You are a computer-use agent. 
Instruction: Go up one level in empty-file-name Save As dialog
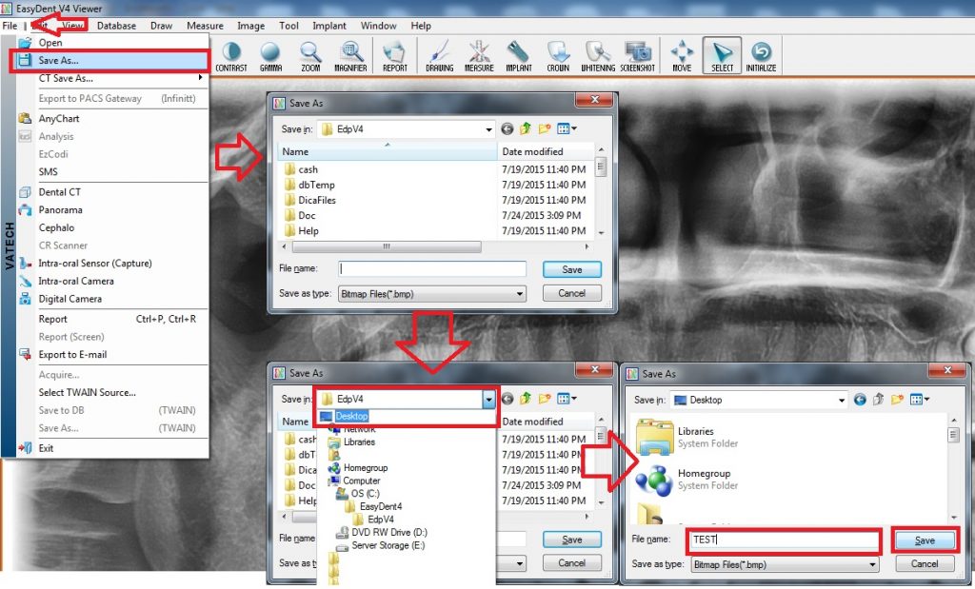(526, 128)
